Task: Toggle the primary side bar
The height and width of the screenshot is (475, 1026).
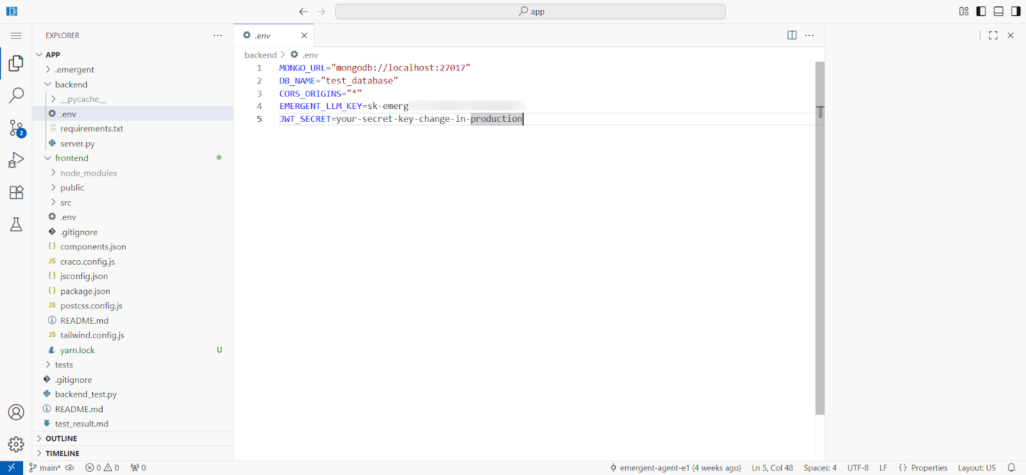Action: 981,12
